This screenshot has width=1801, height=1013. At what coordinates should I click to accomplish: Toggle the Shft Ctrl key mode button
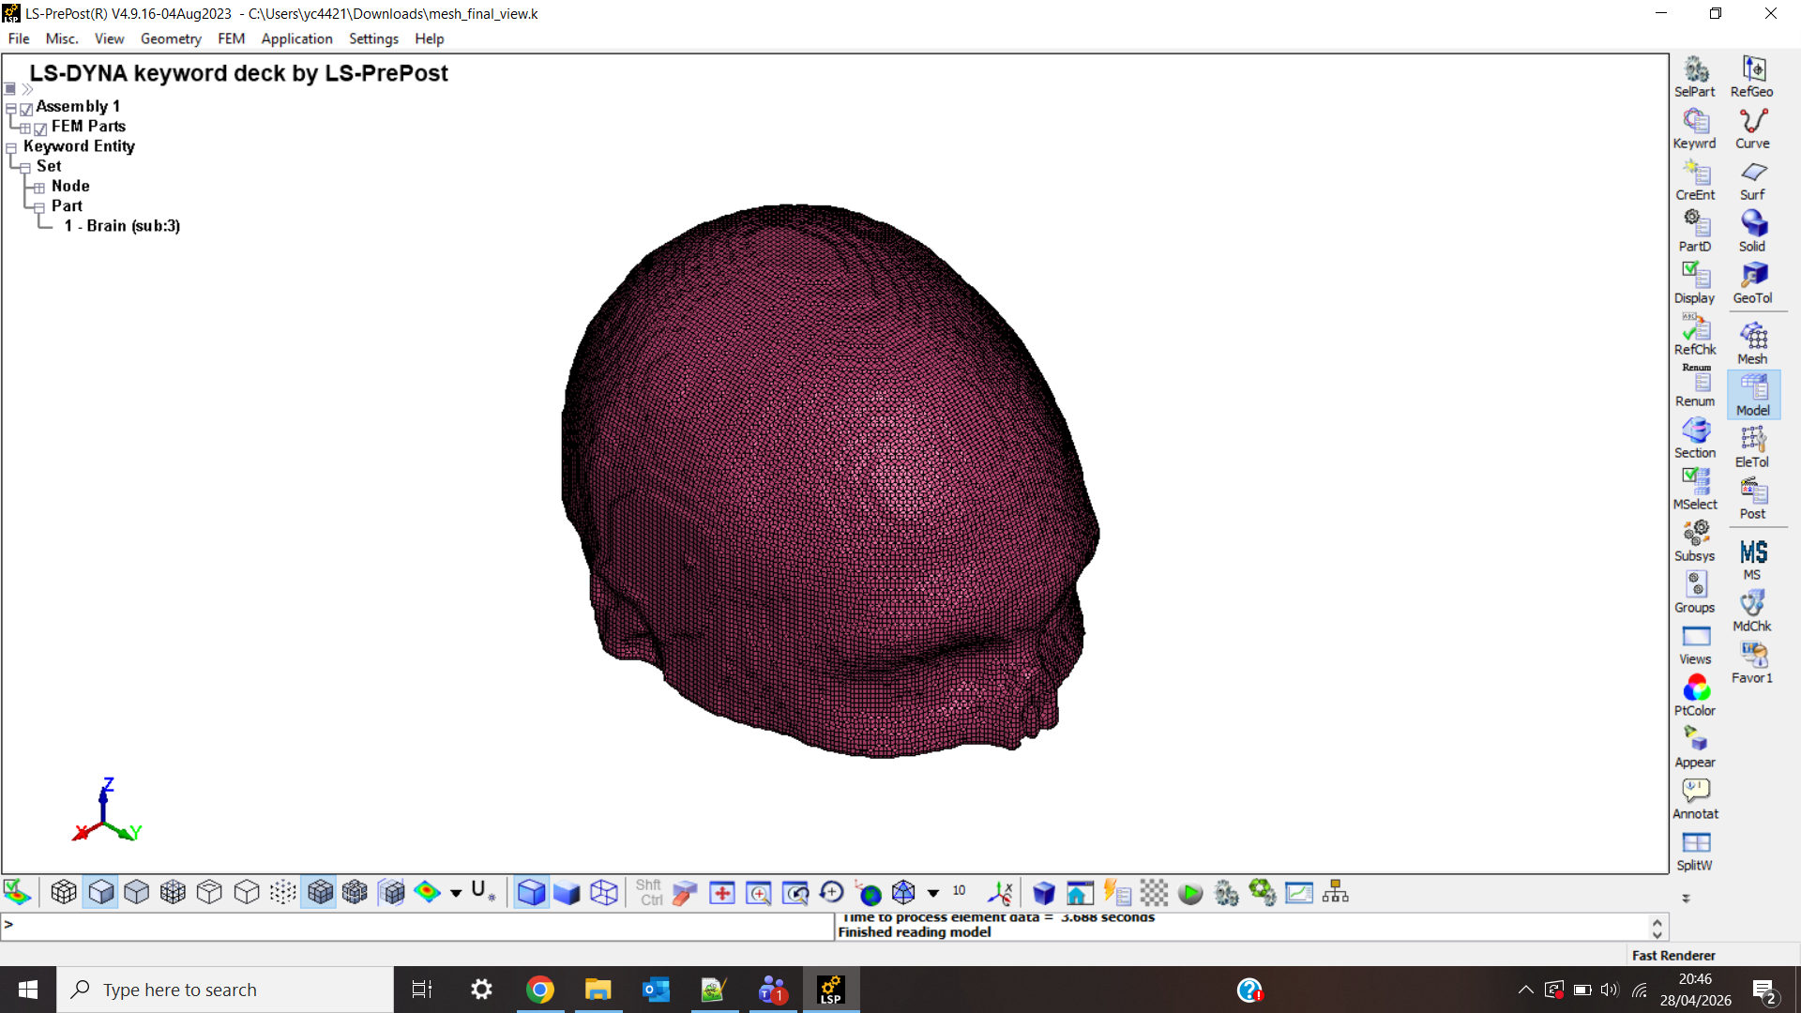point(649,893)
